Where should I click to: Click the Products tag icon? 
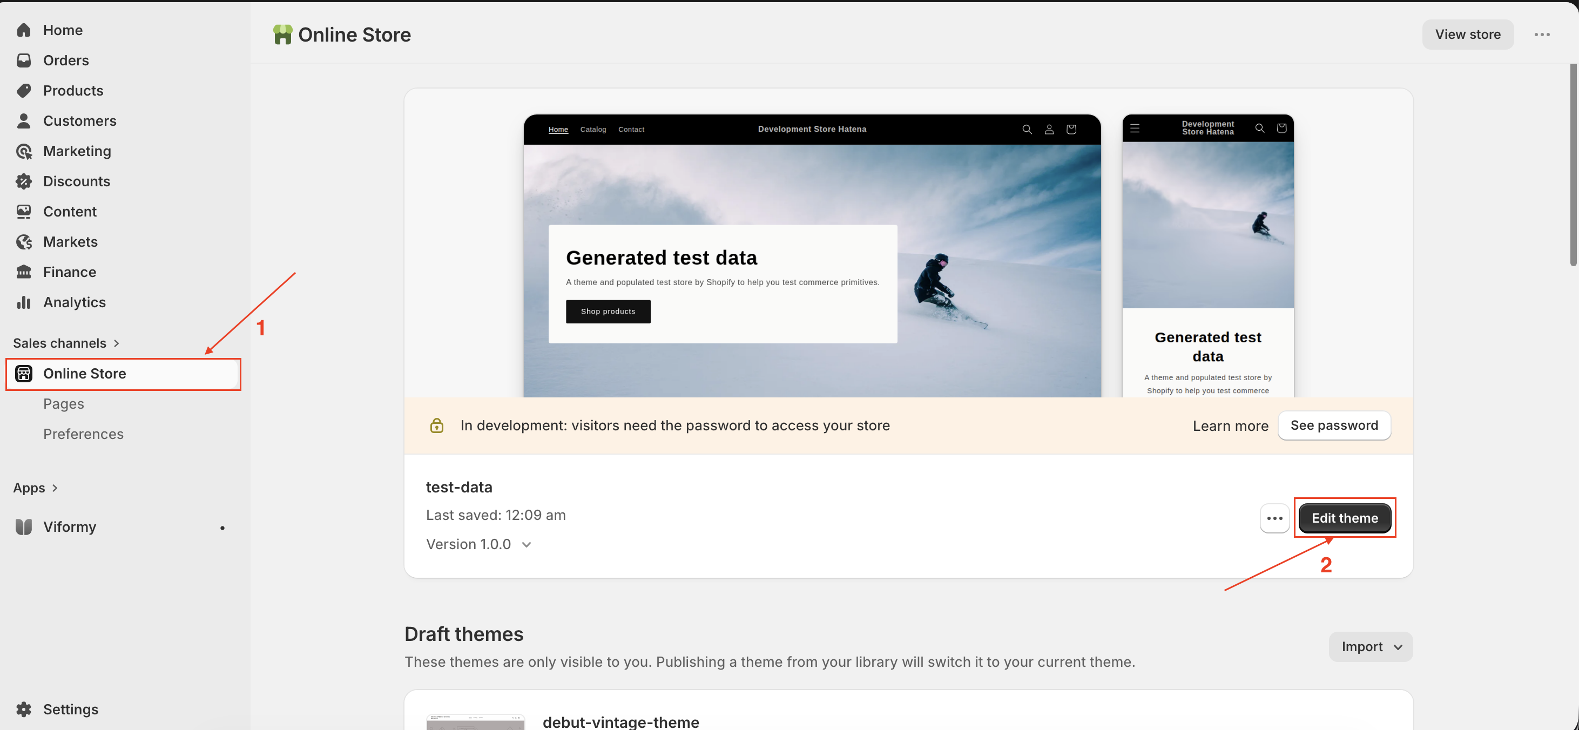24,91
